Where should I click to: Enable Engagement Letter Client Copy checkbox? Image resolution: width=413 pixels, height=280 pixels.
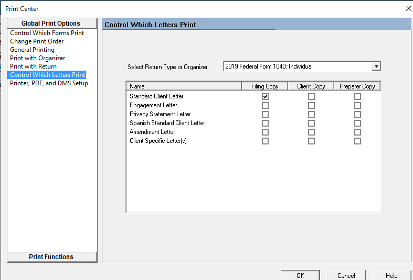(x=311, y=105)
